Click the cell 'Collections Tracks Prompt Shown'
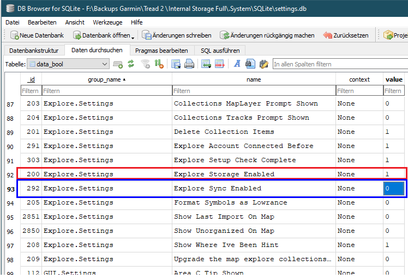Viewport: 408px width, 278px height. click(x=254, y=118)
